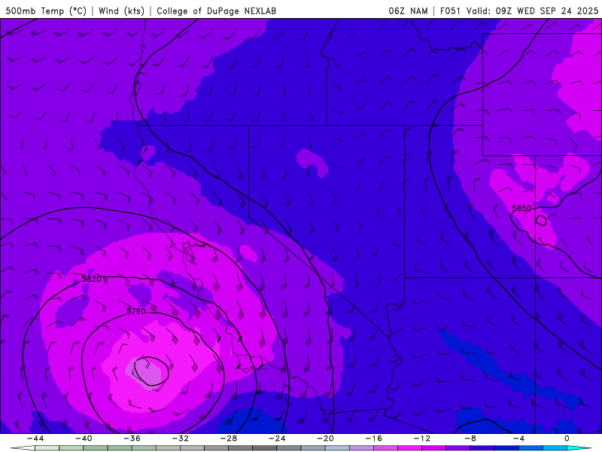Click the -8 value on the color scale
The height and width of the screenshot is (452, 602).
pyautogui.click(x=470, y=438)
